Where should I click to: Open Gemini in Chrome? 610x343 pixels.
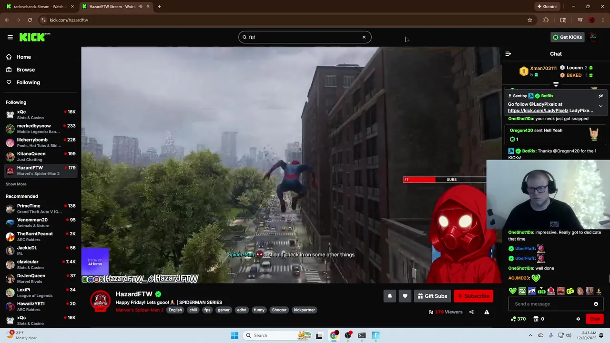(x=547, y=7)
